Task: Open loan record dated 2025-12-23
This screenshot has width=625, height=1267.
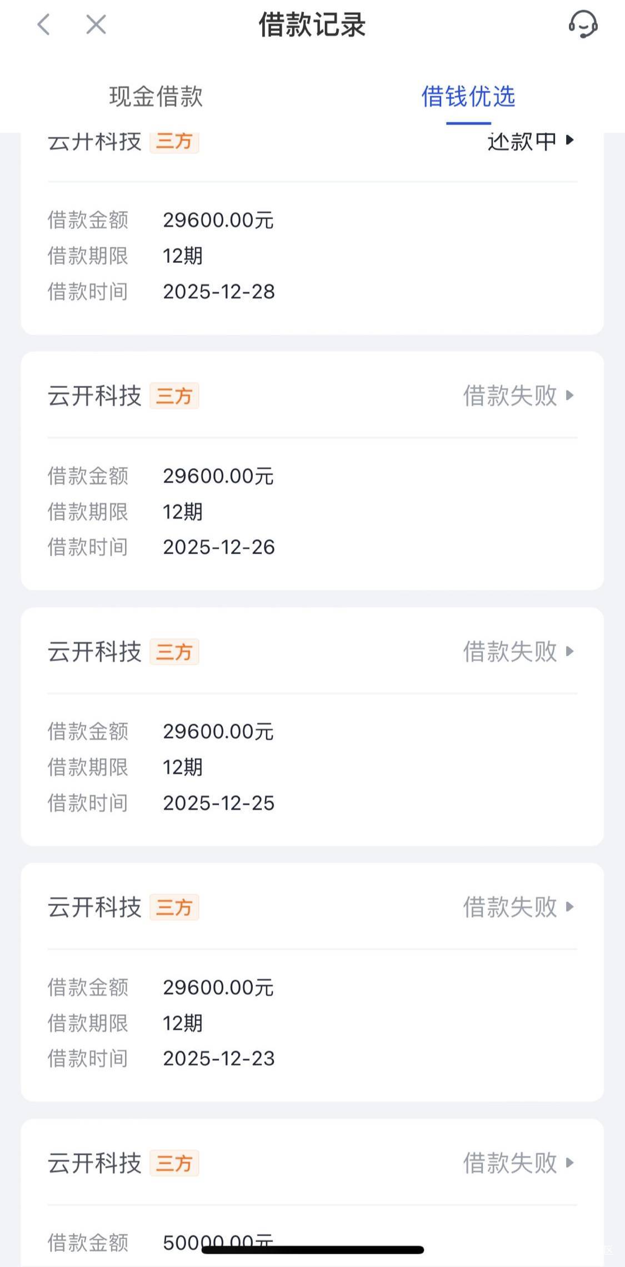Action: click(311, 1022)
